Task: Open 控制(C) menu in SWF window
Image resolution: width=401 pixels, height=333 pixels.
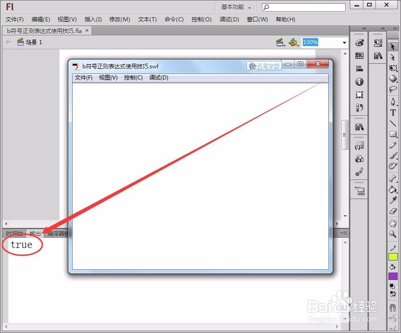Action: click(133, 78)
